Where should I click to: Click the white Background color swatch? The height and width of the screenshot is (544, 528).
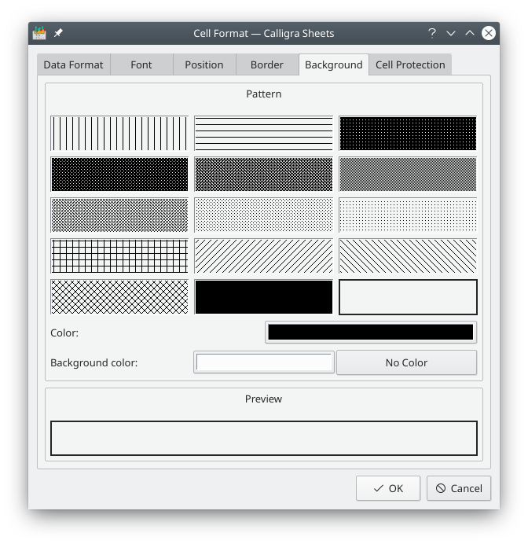tap(265, 362)
